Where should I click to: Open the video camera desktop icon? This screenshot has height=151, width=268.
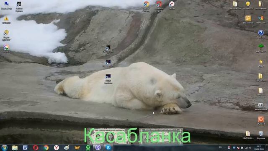point(260,106)
